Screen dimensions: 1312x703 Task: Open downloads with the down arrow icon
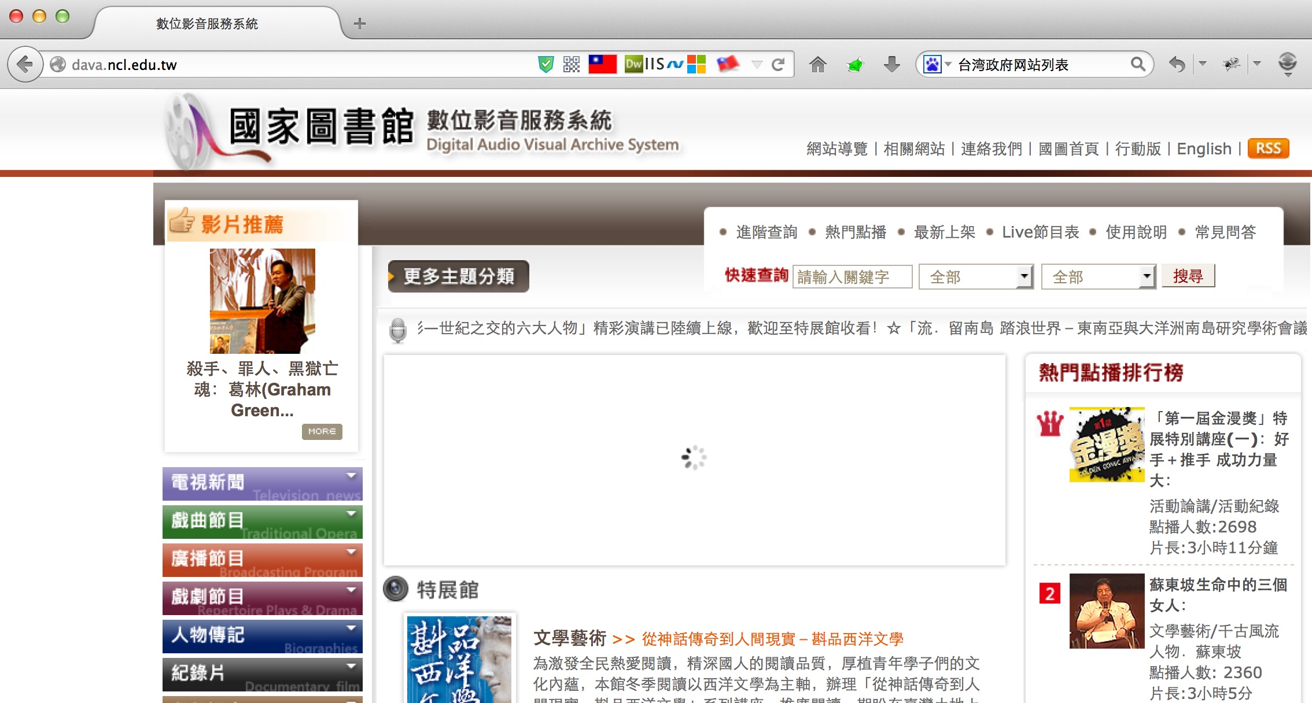[x=892, y=64]
